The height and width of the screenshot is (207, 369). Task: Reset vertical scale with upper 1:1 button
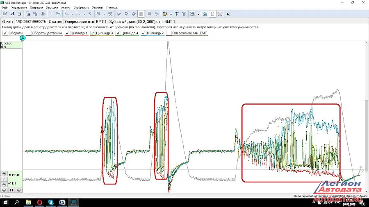4,179
